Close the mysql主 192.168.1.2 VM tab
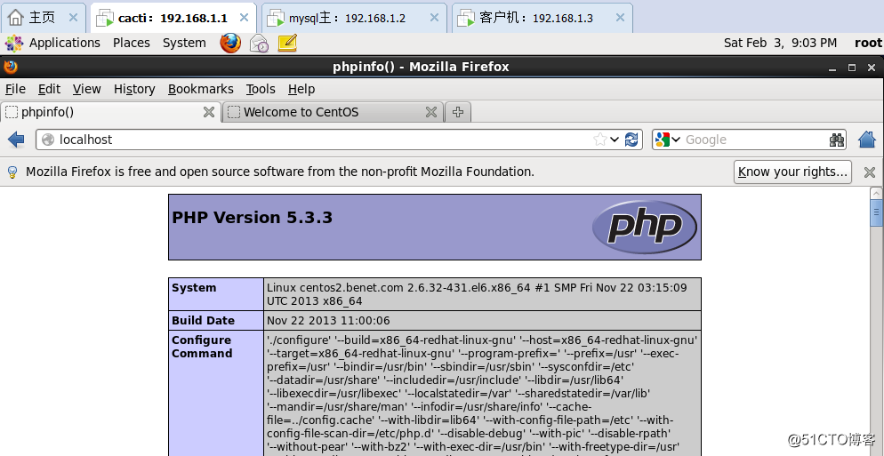This screenshot has height=456, width=884. click(434, 18)
